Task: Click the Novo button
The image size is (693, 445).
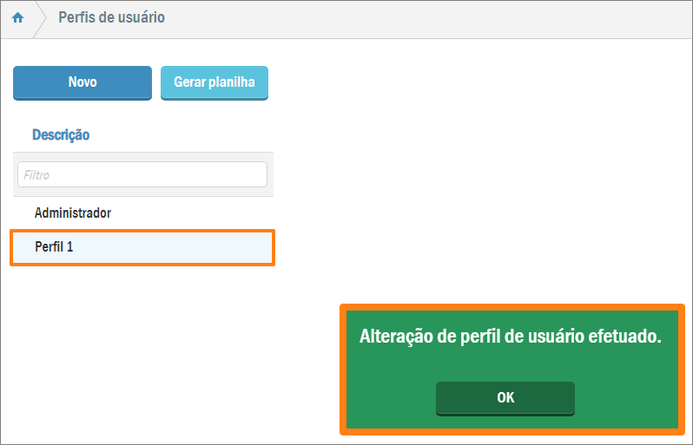Action: tap(82, 82)
